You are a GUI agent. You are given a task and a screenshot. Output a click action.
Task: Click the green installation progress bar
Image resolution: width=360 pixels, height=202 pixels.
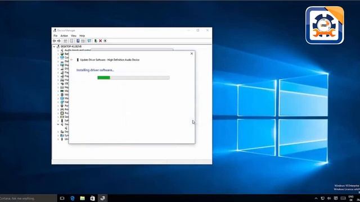point(133,78)
